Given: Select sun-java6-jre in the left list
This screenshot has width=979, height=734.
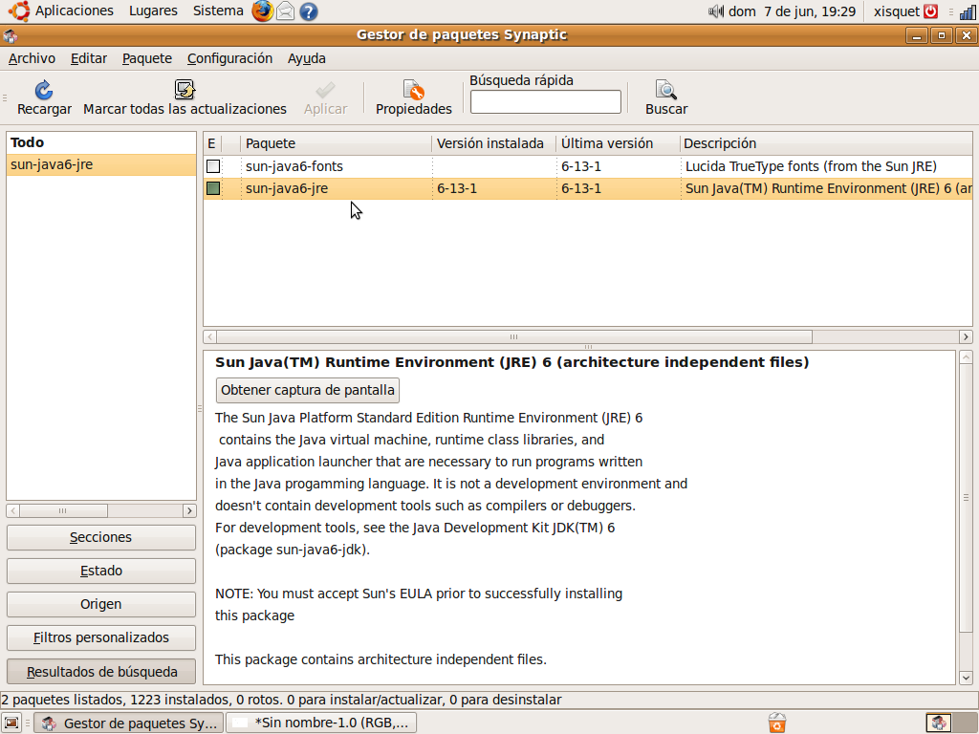Looking at the screenshot, I should pos(101,164).
